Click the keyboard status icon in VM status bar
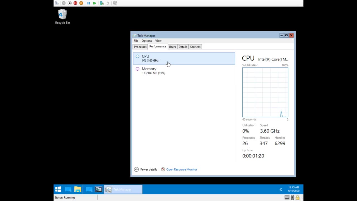This screenshot has width=357, height=201. pos(287,198)
